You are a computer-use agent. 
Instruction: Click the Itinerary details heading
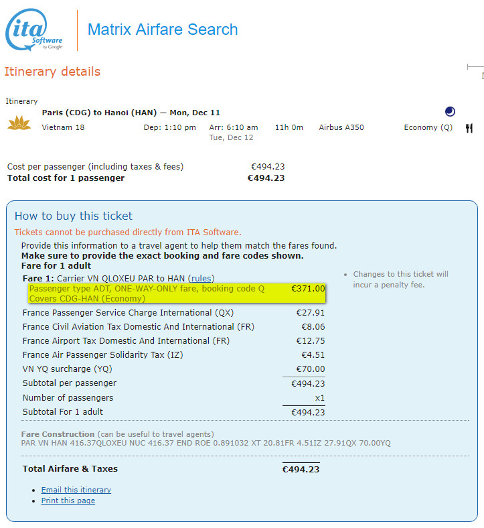point(52,72)
